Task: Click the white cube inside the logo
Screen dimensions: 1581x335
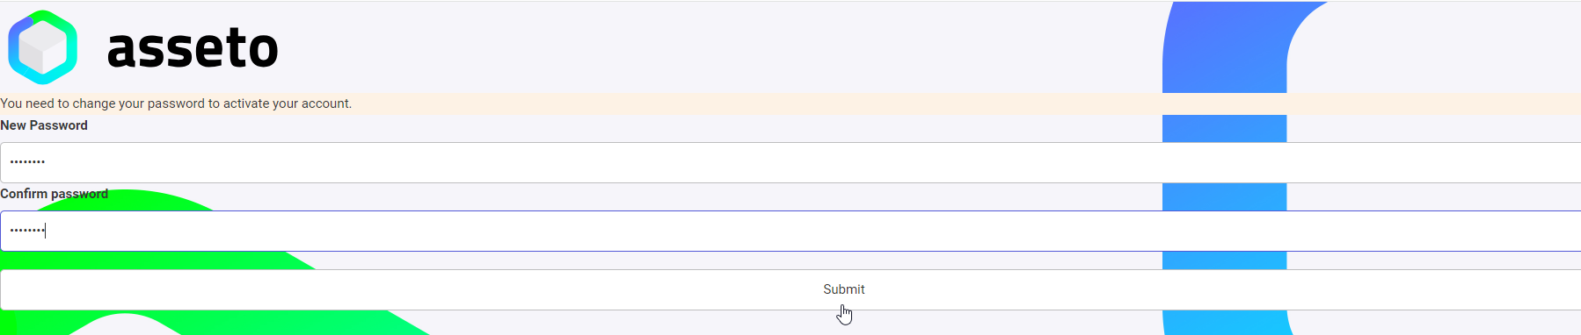Action: coord(43,47)
